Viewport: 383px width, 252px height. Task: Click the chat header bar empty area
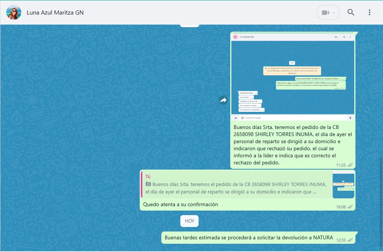[201, 12]
